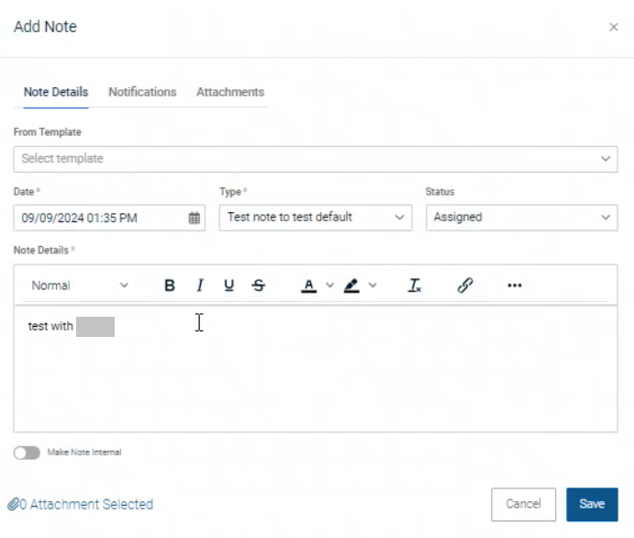Screen dimensions: 634x538
Task: Enable the Make Note Internal toggle
Action: (x=27, y=453)
